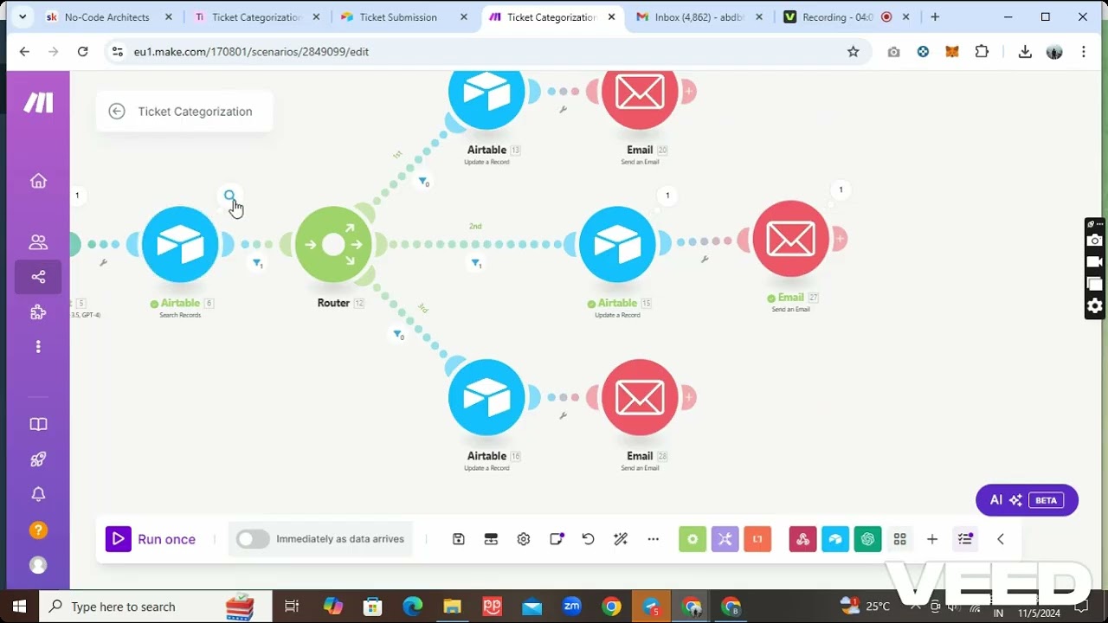Open the notes icon in toolbar
The width and height of the screenshot is (1108, 623).
557,539
